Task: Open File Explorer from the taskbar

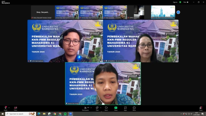Action: [44, 114]
